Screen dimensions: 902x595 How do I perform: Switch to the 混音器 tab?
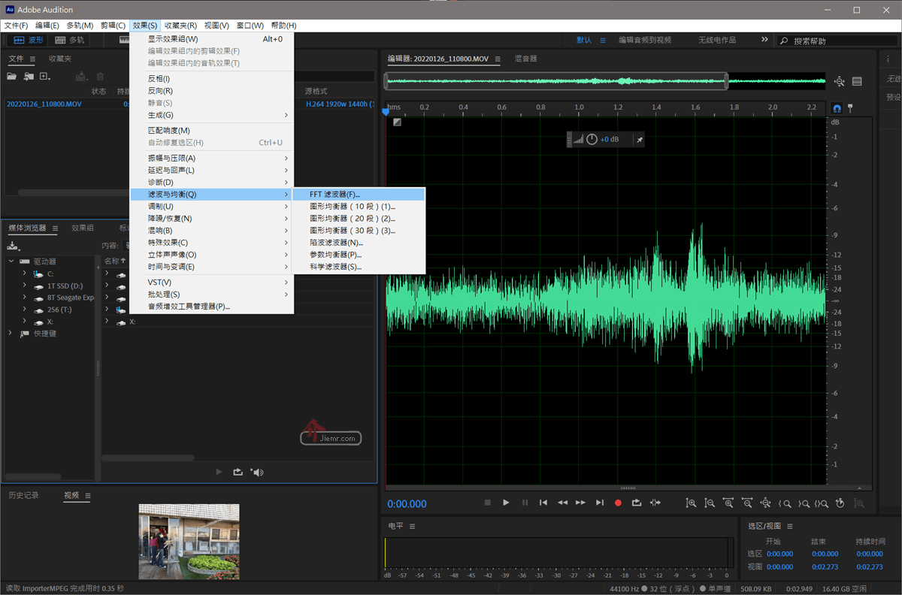pos(525,58)
